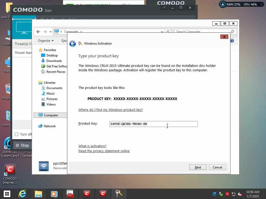
Task: Click the search magnifier icon in Explorer
Action: pyautogui.click(x=232, y=31)
